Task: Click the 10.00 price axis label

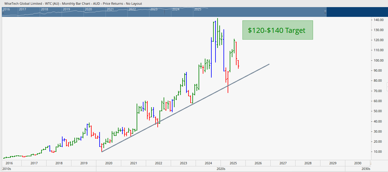Action: click(x=379, y=152)
